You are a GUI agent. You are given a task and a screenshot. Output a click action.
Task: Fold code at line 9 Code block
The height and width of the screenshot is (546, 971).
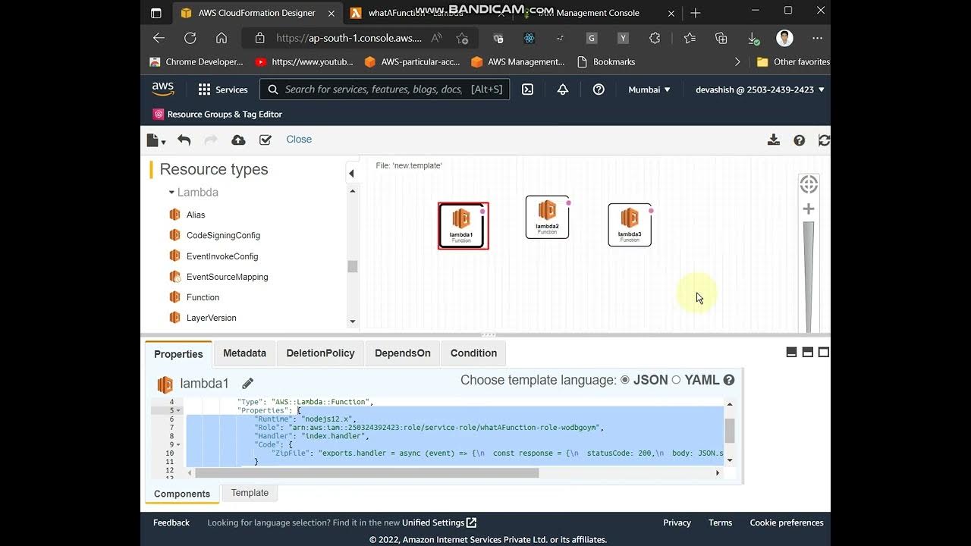pyautogui.click(x=178, y=444)
